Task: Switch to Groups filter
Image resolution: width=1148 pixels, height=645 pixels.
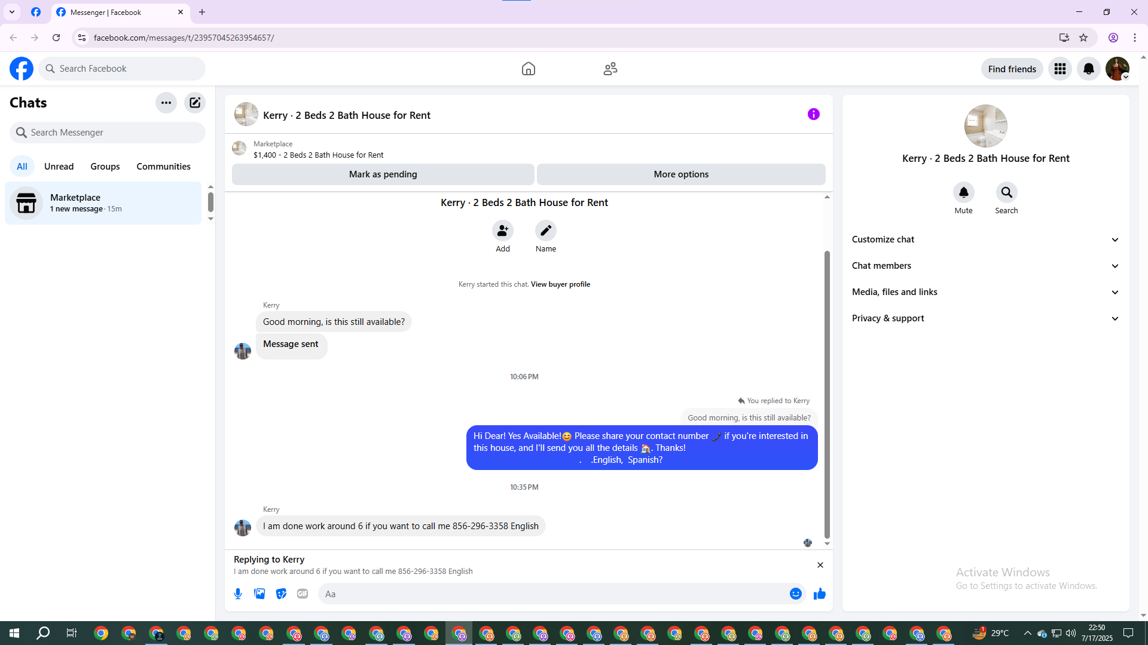Action: 105,167
